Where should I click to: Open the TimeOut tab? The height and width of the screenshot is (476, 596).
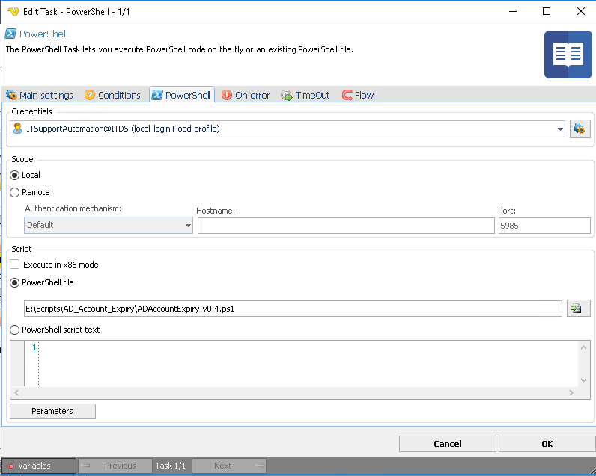coord(305,95)
